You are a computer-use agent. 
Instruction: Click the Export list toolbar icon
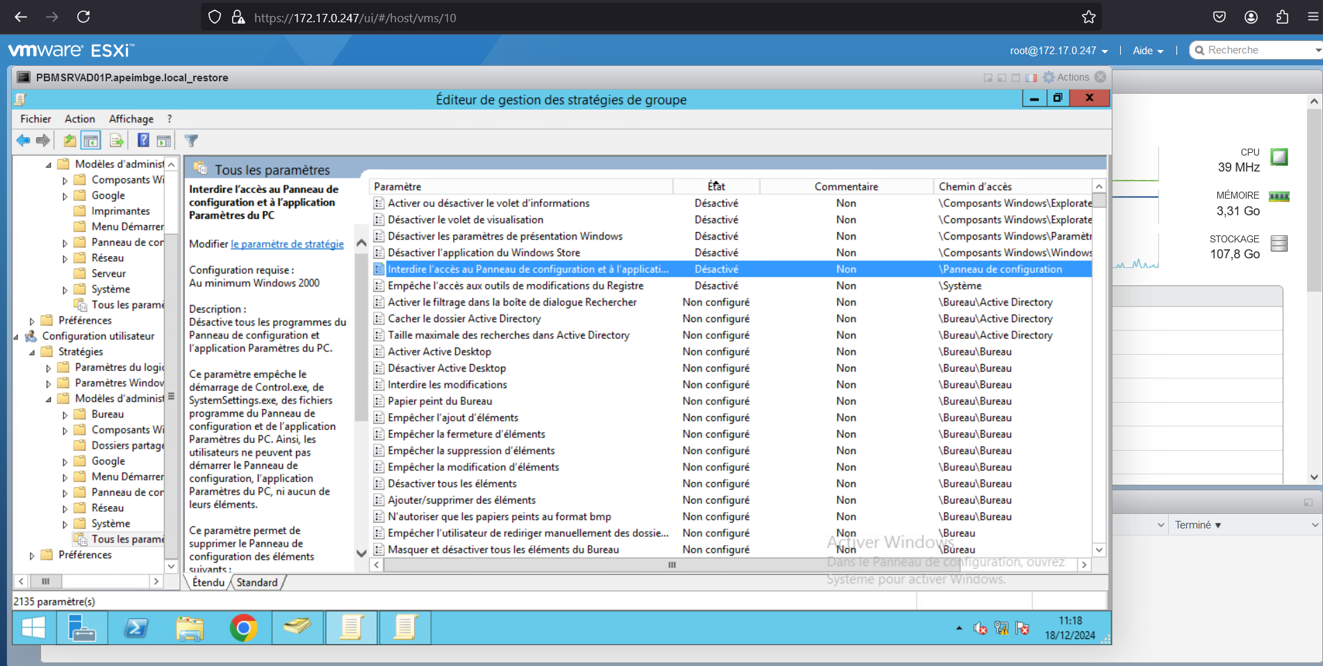(x=117, y=141)
